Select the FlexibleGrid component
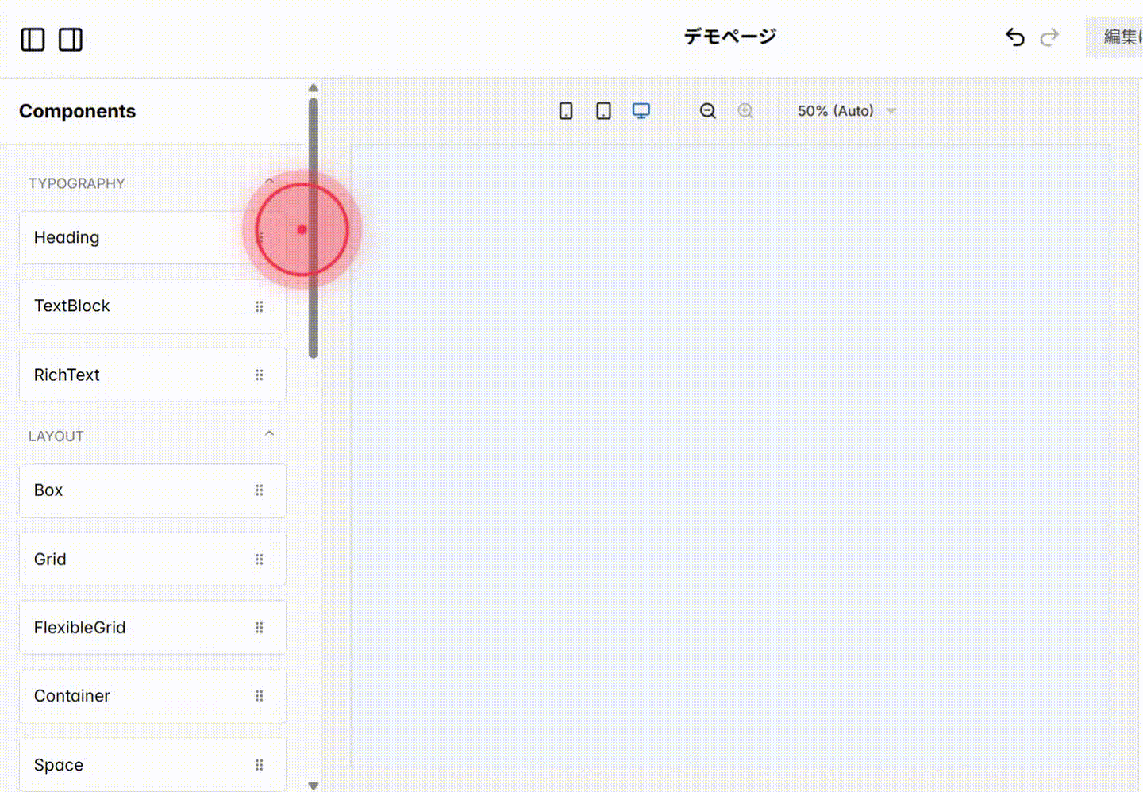The height and width of the screenshot is (792, 1143). (119, 627)
